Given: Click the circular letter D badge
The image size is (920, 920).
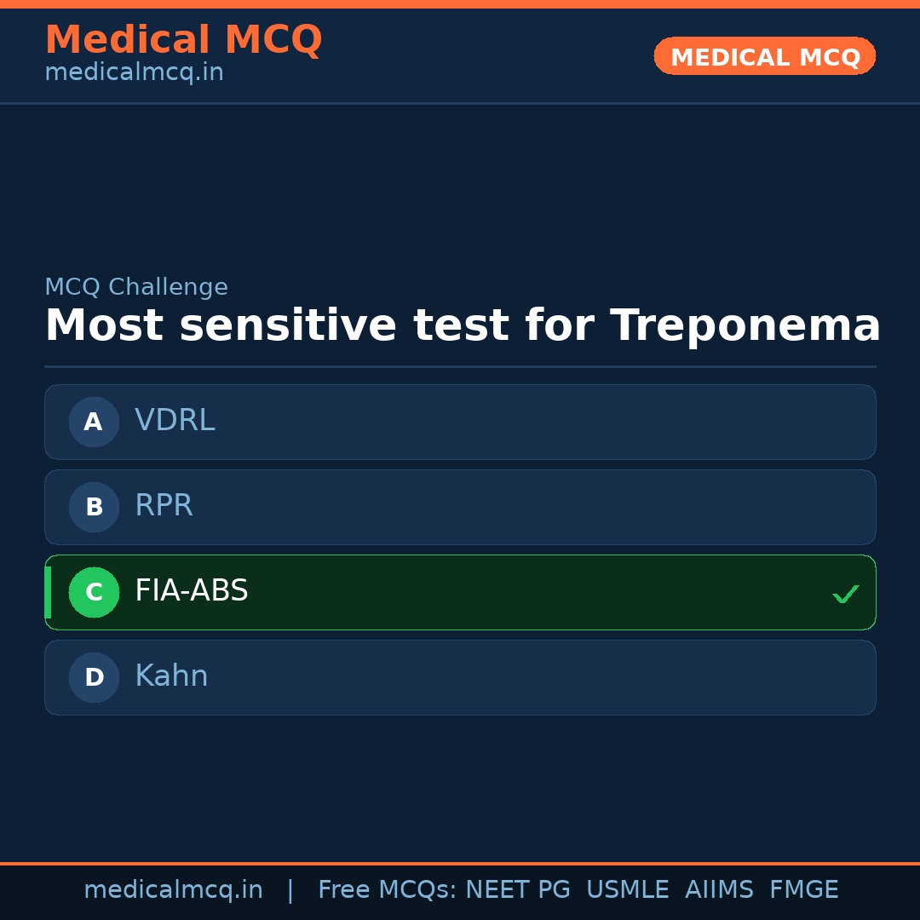Looking at the screenshot, I should click(x=94, y=677).
